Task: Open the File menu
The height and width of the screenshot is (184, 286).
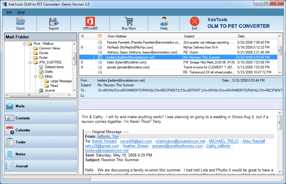Action: coord(9,12)
